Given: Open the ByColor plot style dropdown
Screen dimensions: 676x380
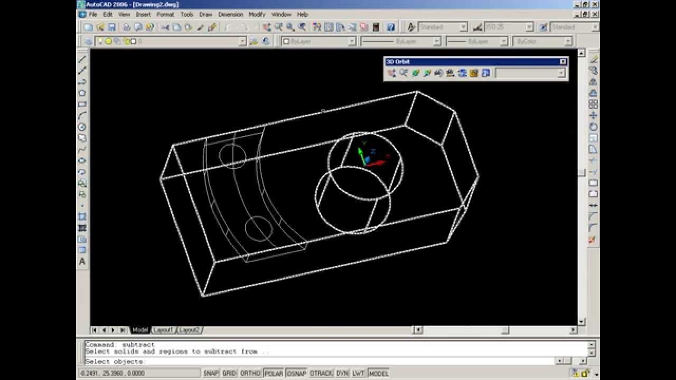Looking at the screenshot, I should [568, 41].
